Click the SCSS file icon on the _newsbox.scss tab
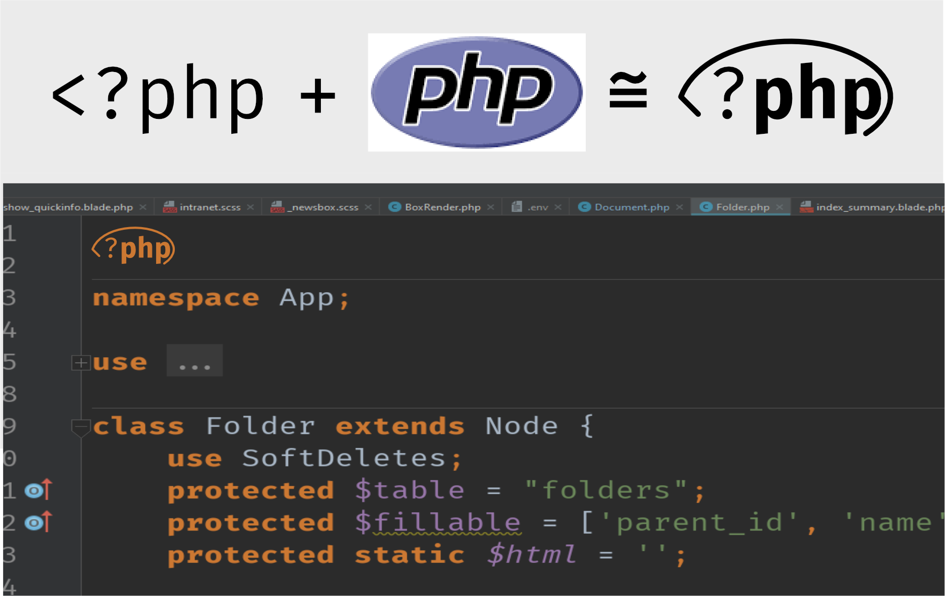The image size is (945, 596). (x=277, y=207)
